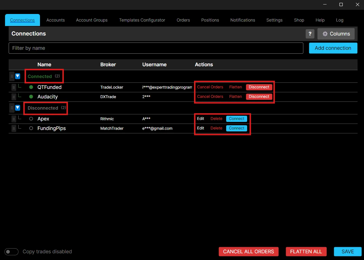Select the Audacity connection name
This screenshot has height=260, width=364.
[48, 97]
